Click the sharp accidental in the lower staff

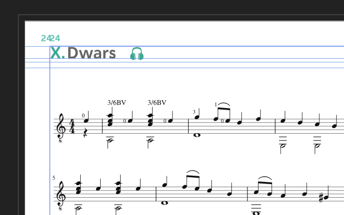pos(321,198)
